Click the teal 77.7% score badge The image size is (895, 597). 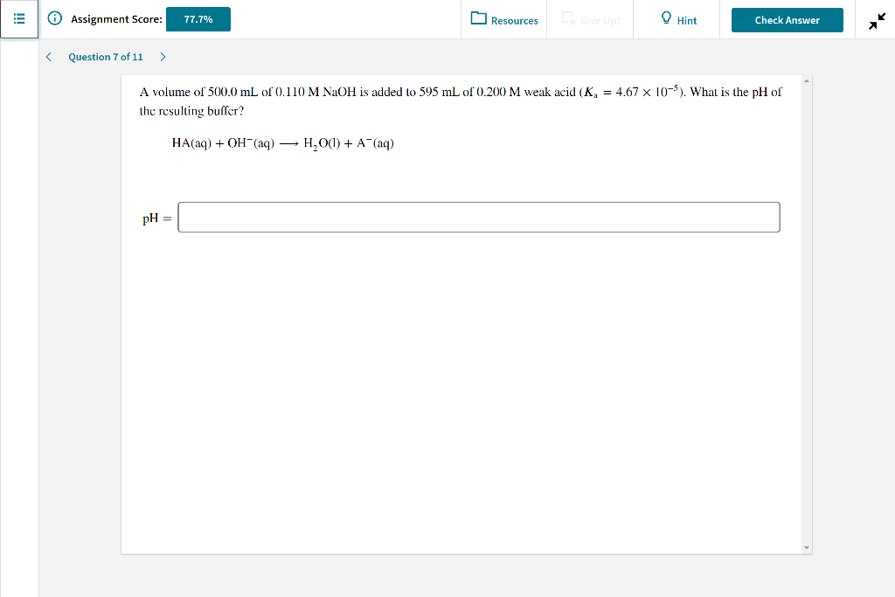(198, 17)
